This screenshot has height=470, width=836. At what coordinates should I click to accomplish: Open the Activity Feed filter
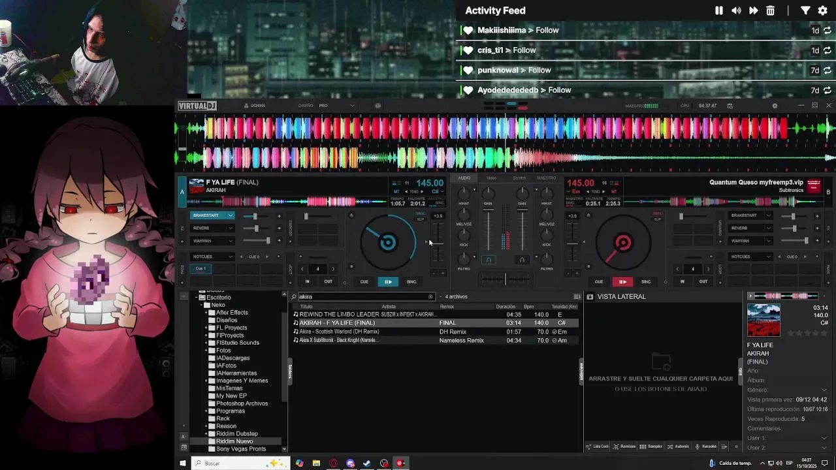[x=805, y=10]
